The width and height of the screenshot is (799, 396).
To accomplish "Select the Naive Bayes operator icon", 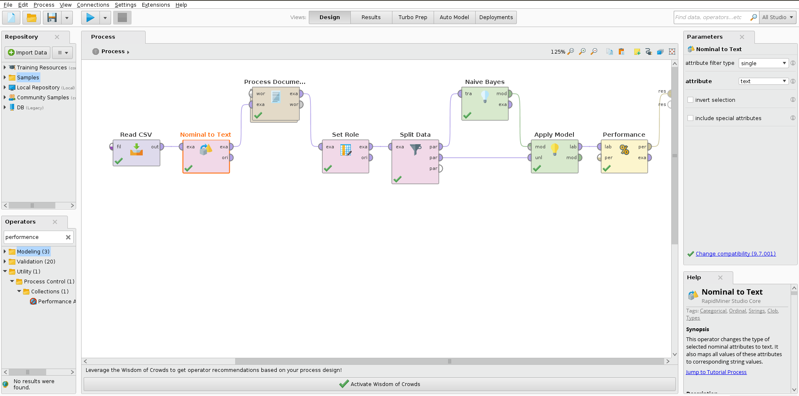I will click(485, 96).
